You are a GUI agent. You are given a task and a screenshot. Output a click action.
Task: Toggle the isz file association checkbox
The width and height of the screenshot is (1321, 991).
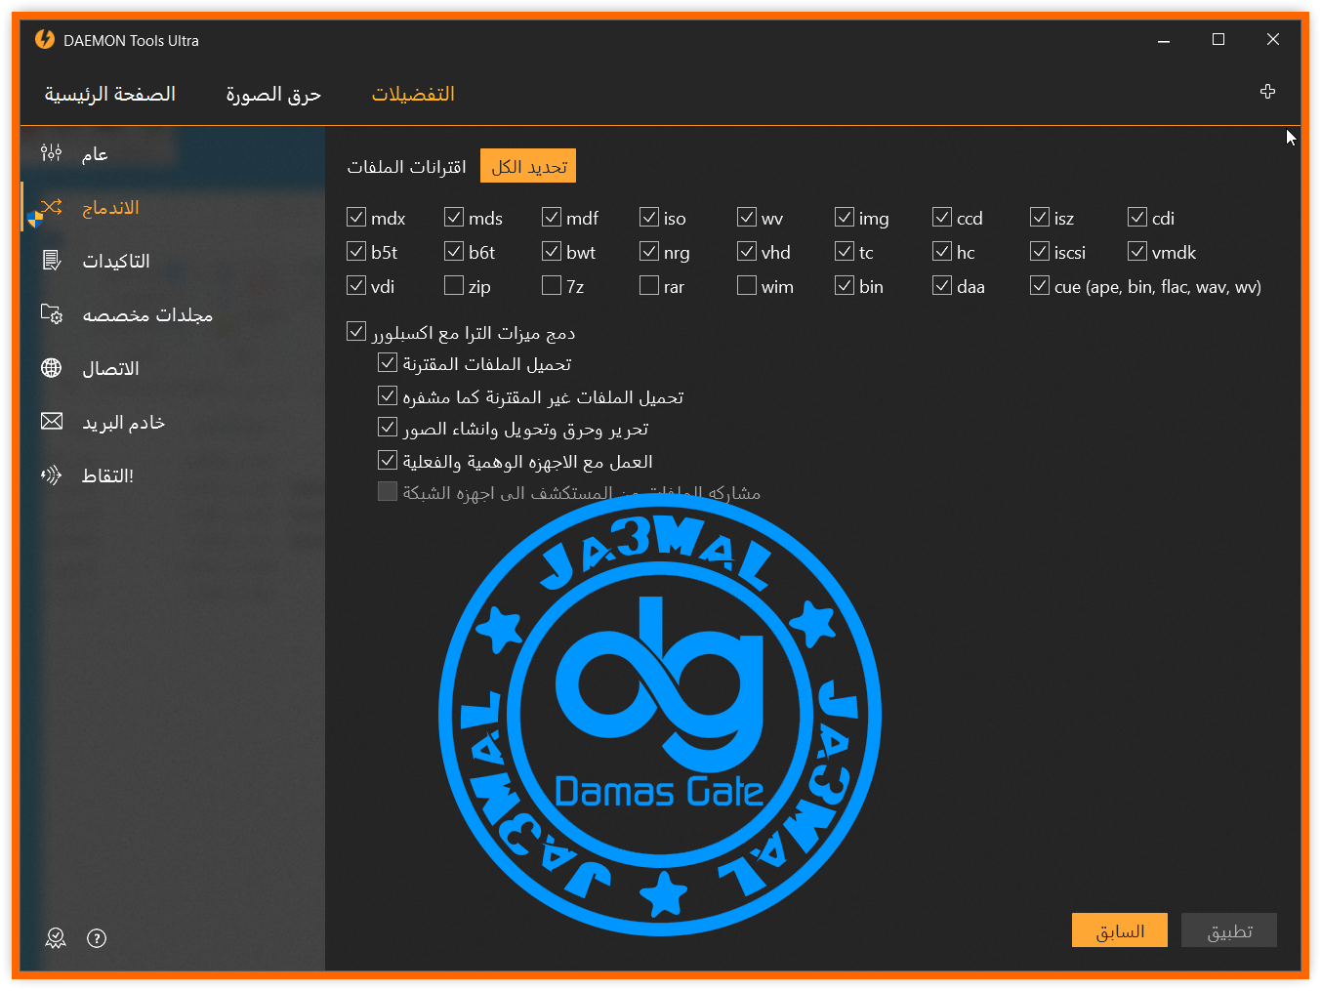1040,217
